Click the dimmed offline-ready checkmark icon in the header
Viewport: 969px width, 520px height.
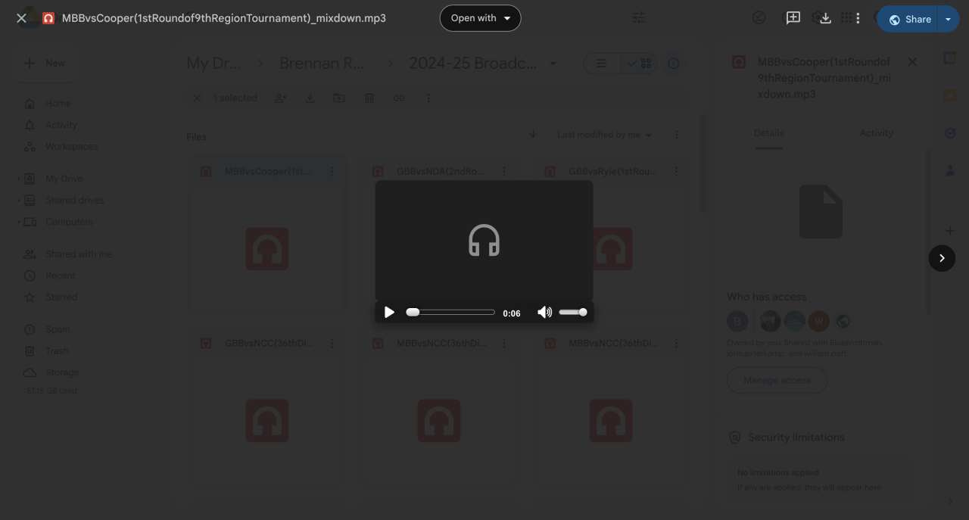(759, 17)
